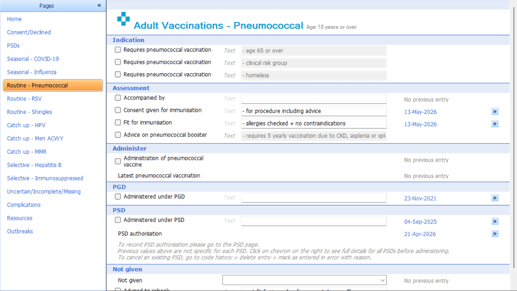Click the 13-May-2026 date for Consent given
Screen dimensions: 517x291
[x=420, y=112]
